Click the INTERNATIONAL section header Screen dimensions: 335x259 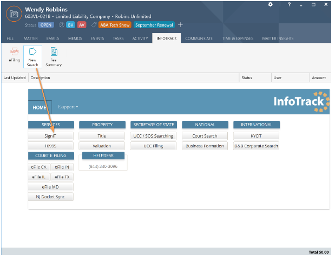[257, 125]
